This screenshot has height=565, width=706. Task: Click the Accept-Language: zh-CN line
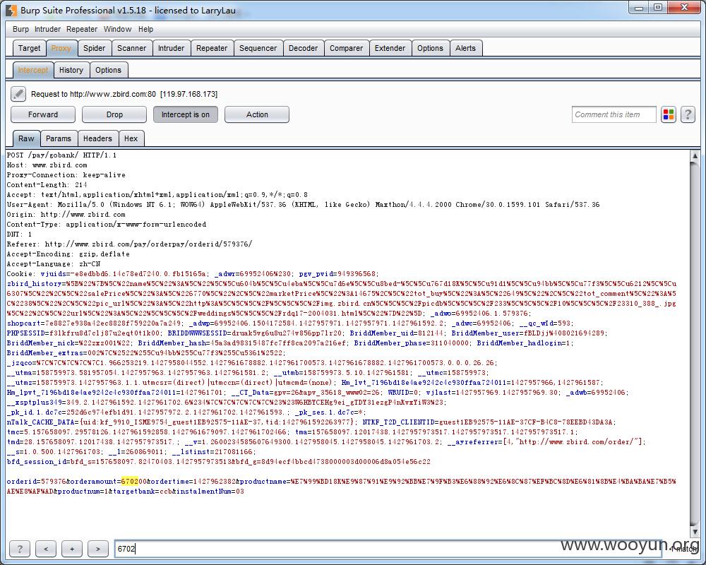54,264
